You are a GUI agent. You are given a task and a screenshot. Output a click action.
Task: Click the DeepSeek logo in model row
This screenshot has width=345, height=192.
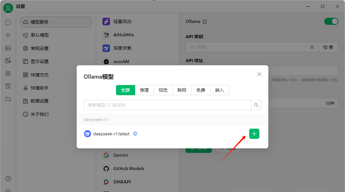tap(88, 134)
